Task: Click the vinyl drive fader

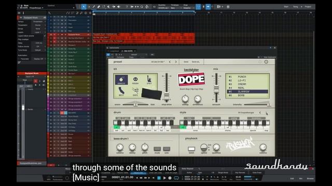Action: pyautogui.click(x=167, y=97)
